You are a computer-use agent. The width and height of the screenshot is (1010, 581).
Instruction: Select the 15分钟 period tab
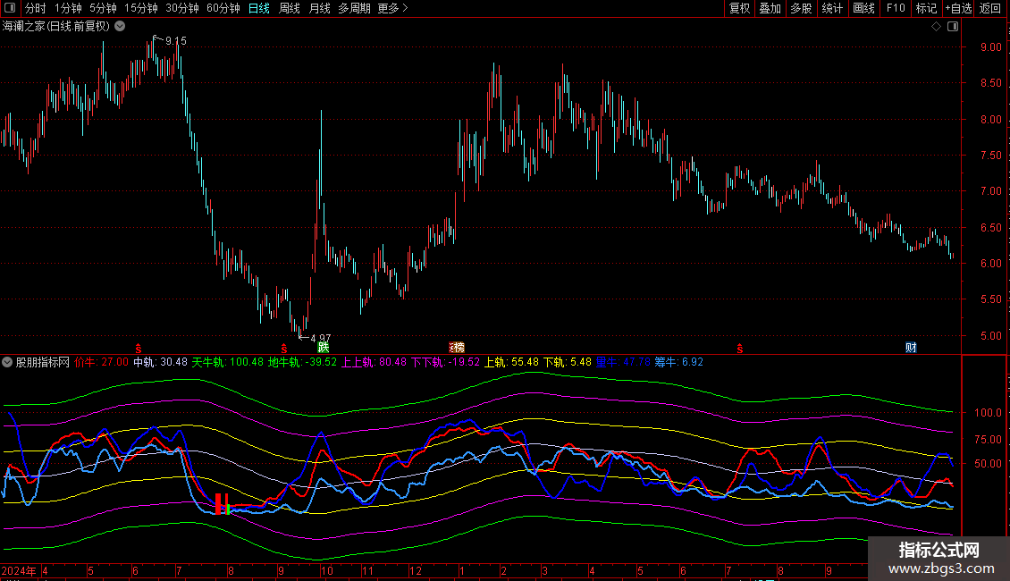pos(140,8)
